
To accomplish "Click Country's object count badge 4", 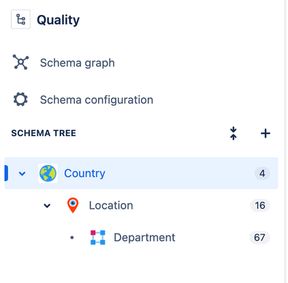I will pos(262,173).
